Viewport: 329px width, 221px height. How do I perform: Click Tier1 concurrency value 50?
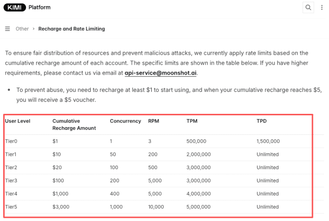tap(113, 155)
